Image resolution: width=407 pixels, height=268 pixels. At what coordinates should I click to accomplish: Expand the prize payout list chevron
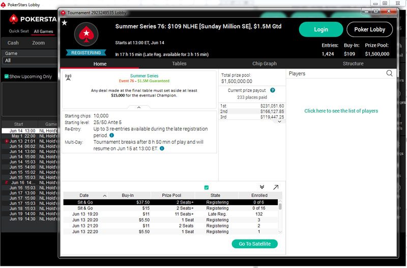[x=279, y=121]
